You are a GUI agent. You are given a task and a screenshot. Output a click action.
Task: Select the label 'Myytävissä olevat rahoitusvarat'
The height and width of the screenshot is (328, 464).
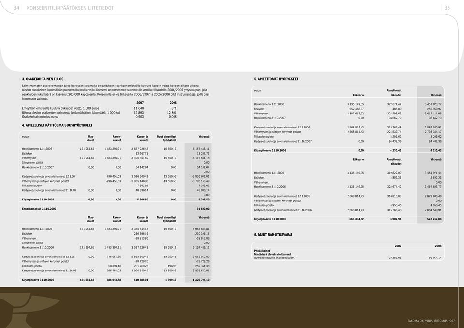coord(273,255)
